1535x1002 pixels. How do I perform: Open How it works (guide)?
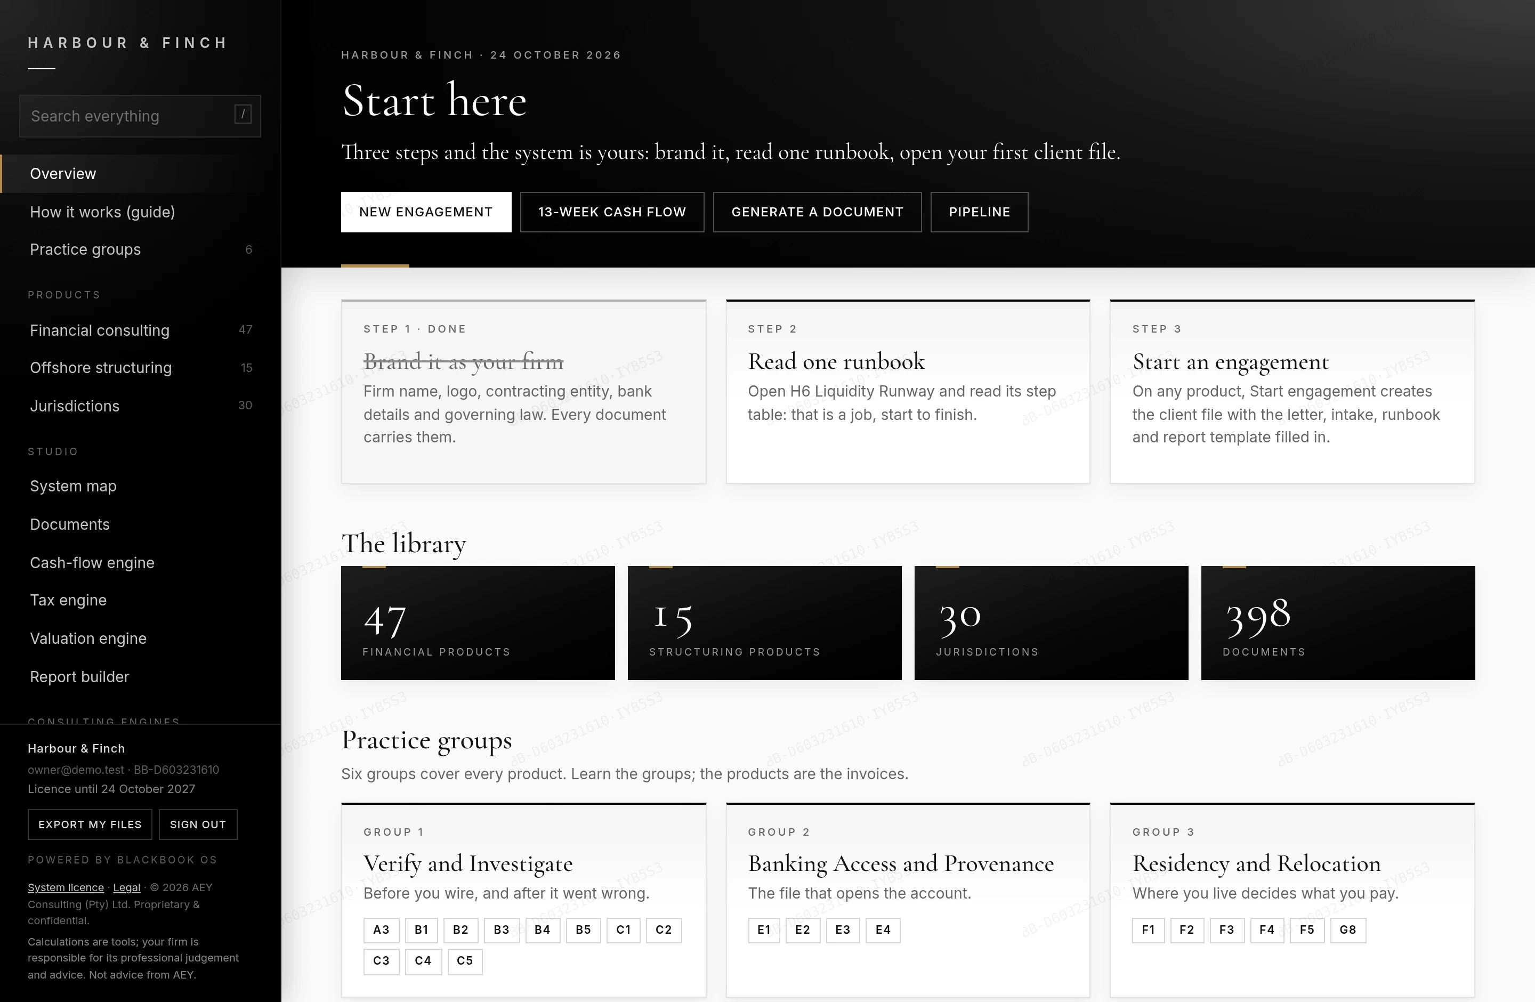(x=140, y=212)
